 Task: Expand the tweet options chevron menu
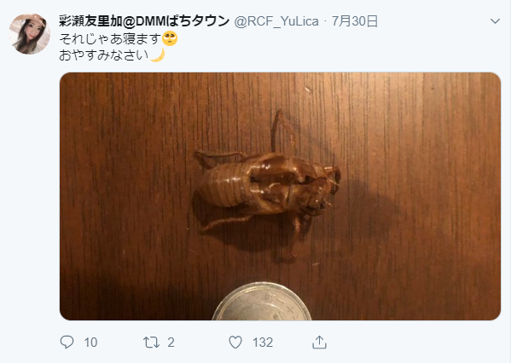pos(495,21)
